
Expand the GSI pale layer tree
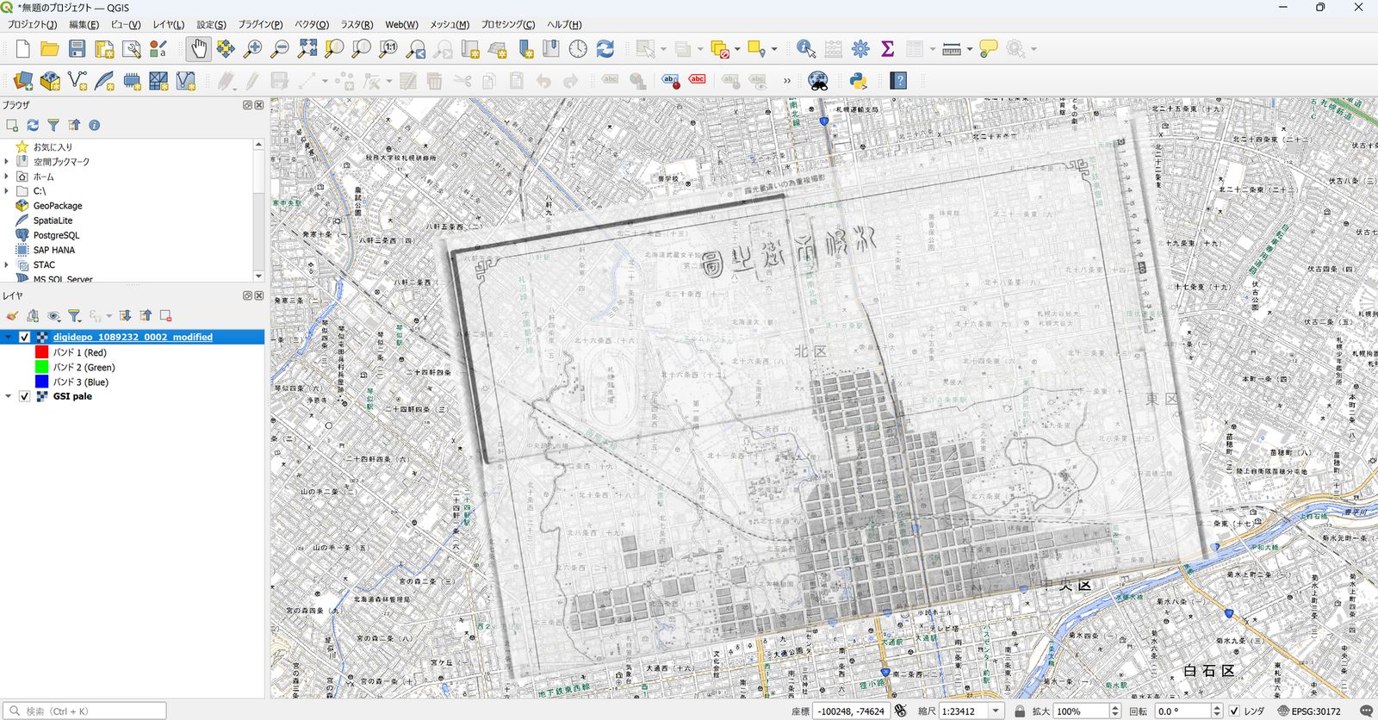[9, 396]
